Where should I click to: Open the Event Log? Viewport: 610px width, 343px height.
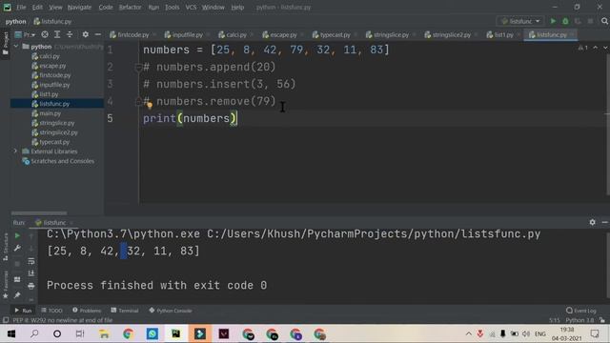pos(581,311)
